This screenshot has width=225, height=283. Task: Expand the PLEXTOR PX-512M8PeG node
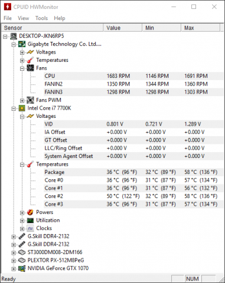[14, 261]
